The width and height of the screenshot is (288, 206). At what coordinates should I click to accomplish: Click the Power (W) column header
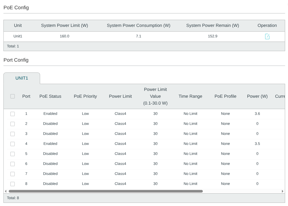(257, 96)
